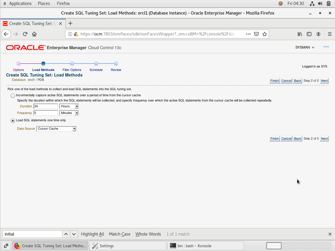Jump to previous find match arrow
This screenshot has width=335, height=251.
[x=66, y=234]
